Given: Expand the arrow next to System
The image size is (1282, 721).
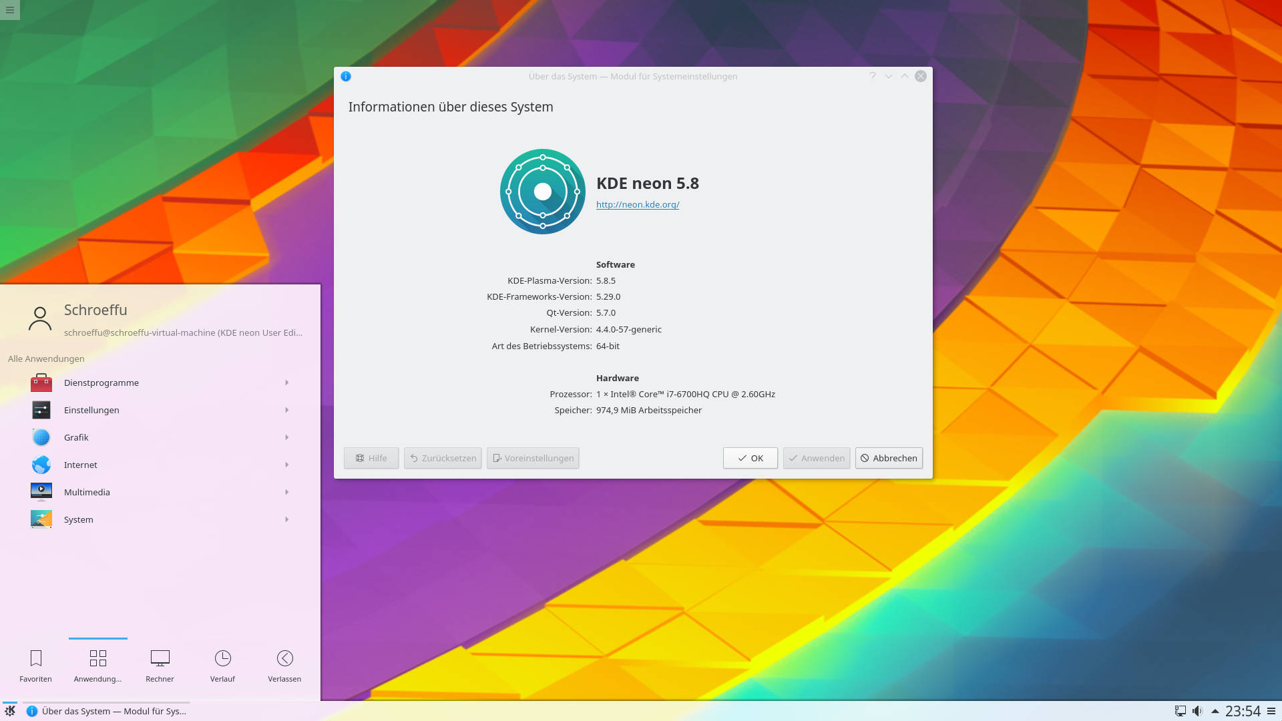Looking at the screenshot, I should (x=287, y=519).
